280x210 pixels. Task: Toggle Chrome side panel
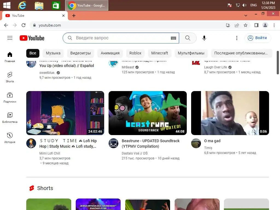click(256, 25)
